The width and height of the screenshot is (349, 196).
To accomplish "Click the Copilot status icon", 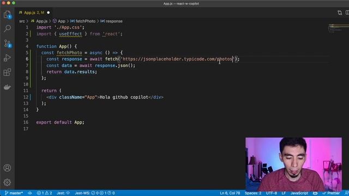I will click(315, 193).
